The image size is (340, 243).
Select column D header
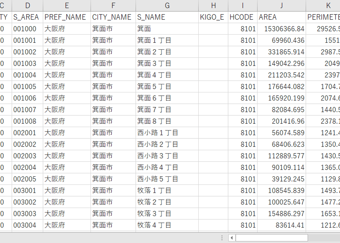click(27, 6)
